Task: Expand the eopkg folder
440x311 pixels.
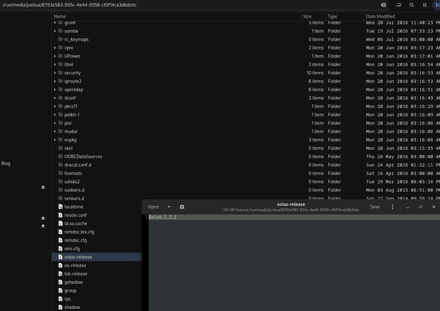Action: 55,140
